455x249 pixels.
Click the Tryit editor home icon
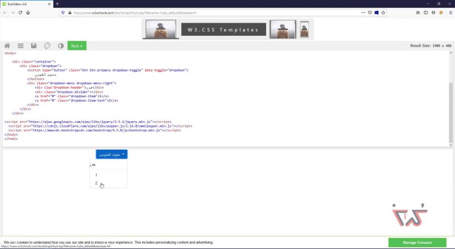(x=7, y=45)
